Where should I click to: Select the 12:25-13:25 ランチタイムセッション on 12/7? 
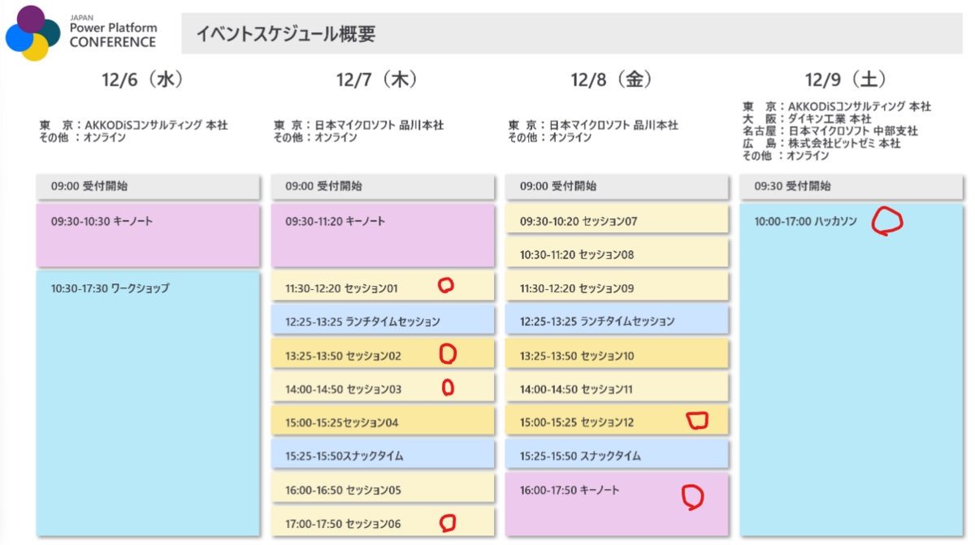coord(383,322)
